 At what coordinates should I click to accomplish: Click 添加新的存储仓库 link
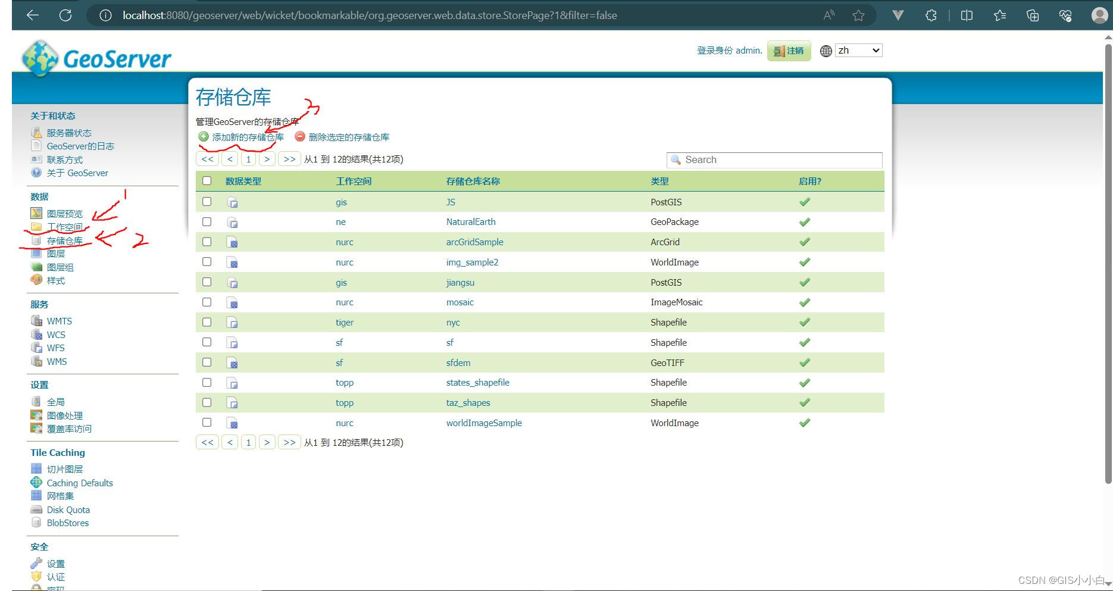click(x=248, y=137)
